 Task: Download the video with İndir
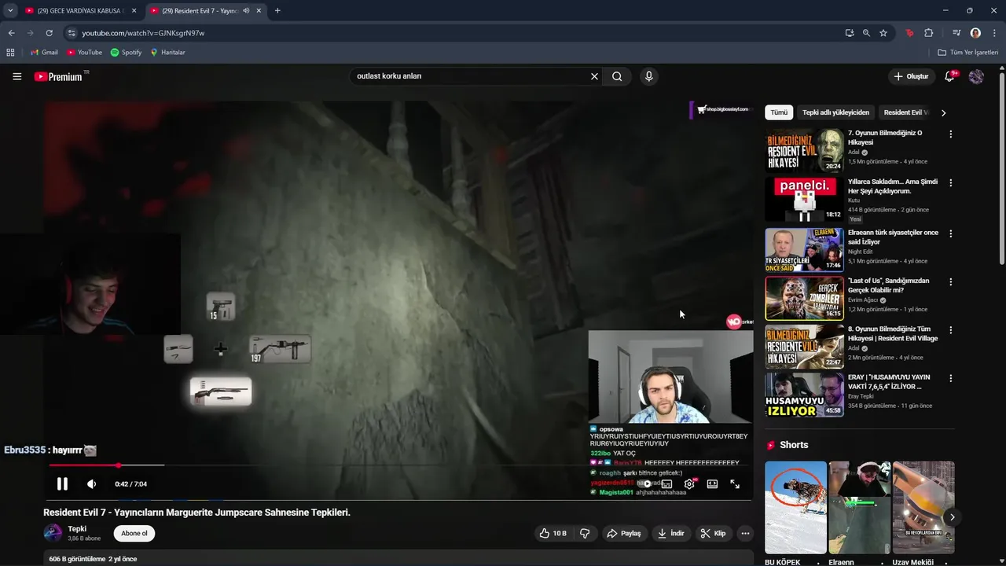(670, 533)
